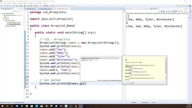Select the get(int index) completion proposal

point(100,58)
